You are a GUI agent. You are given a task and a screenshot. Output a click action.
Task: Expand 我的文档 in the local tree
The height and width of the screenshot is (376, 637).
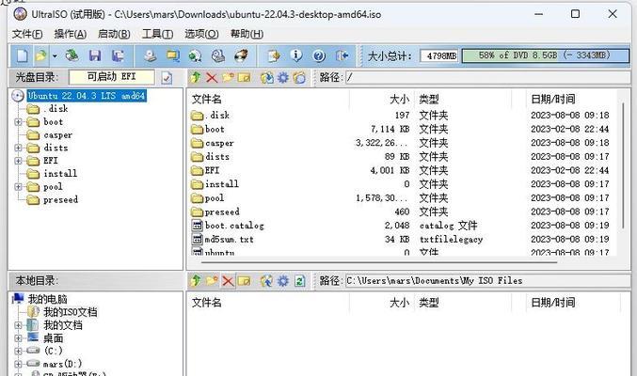(x=18, y=325)
